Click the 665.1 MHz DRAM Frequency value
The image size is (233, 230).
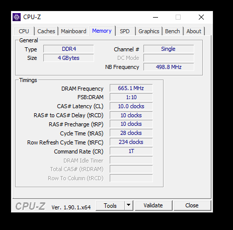[131, 88]
